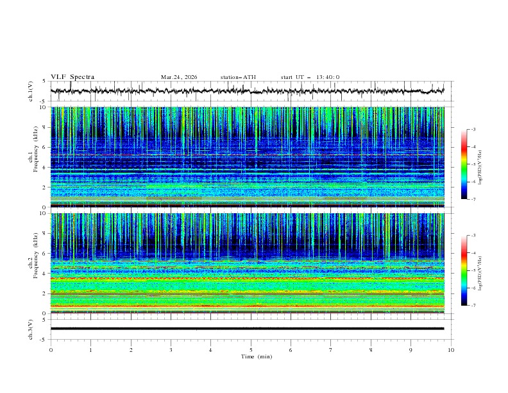The image size is (508, 393).
Task: Click the "Time (min)" x-axis label
Action: click(257, 356)
